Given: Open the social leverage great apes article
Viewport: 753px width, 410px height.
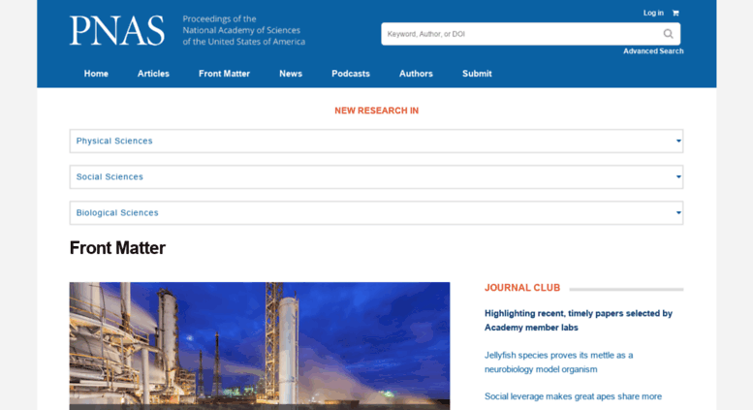Looking at the screenshot, I should click(573, 396).
